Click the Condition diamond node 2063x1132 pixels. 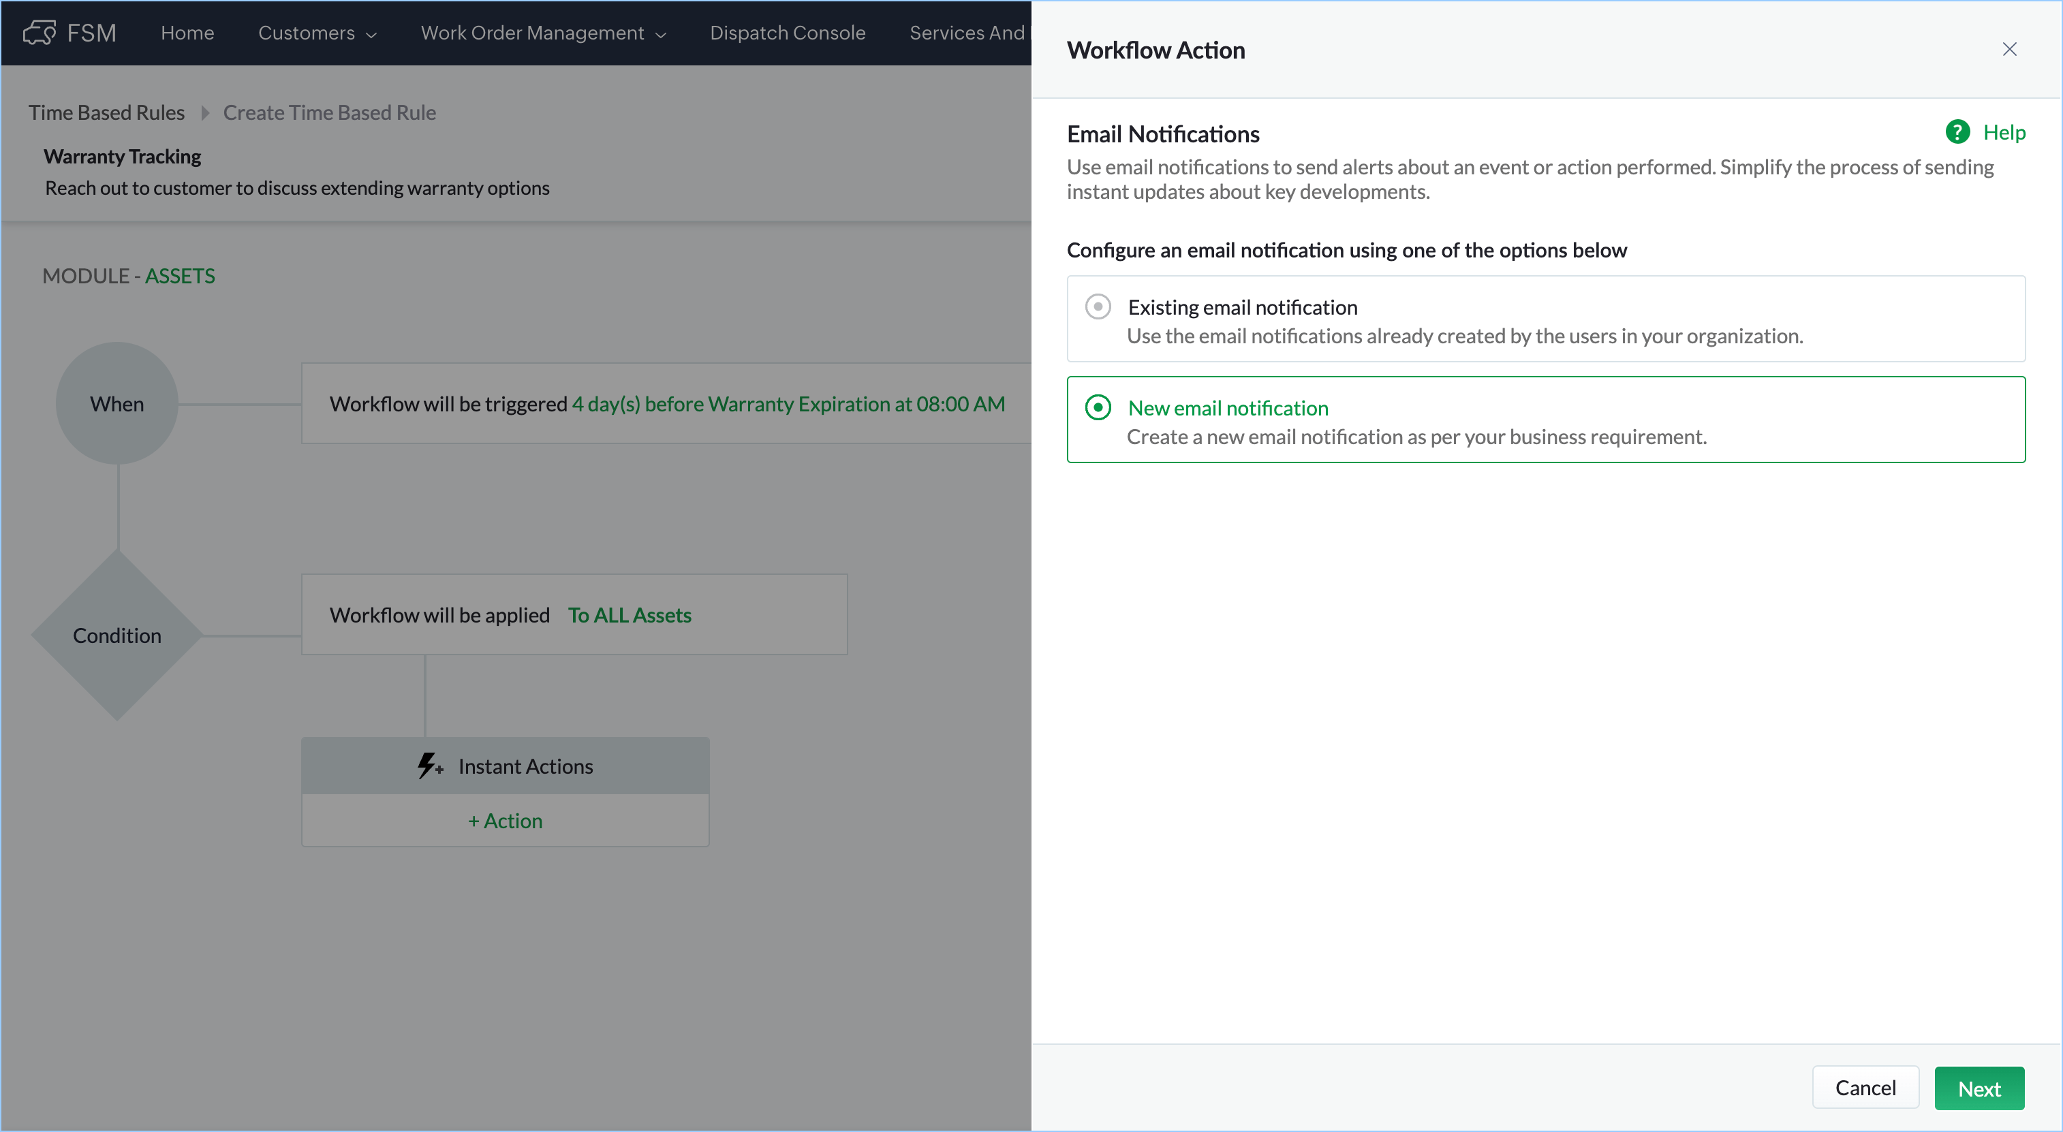[117, 635]
